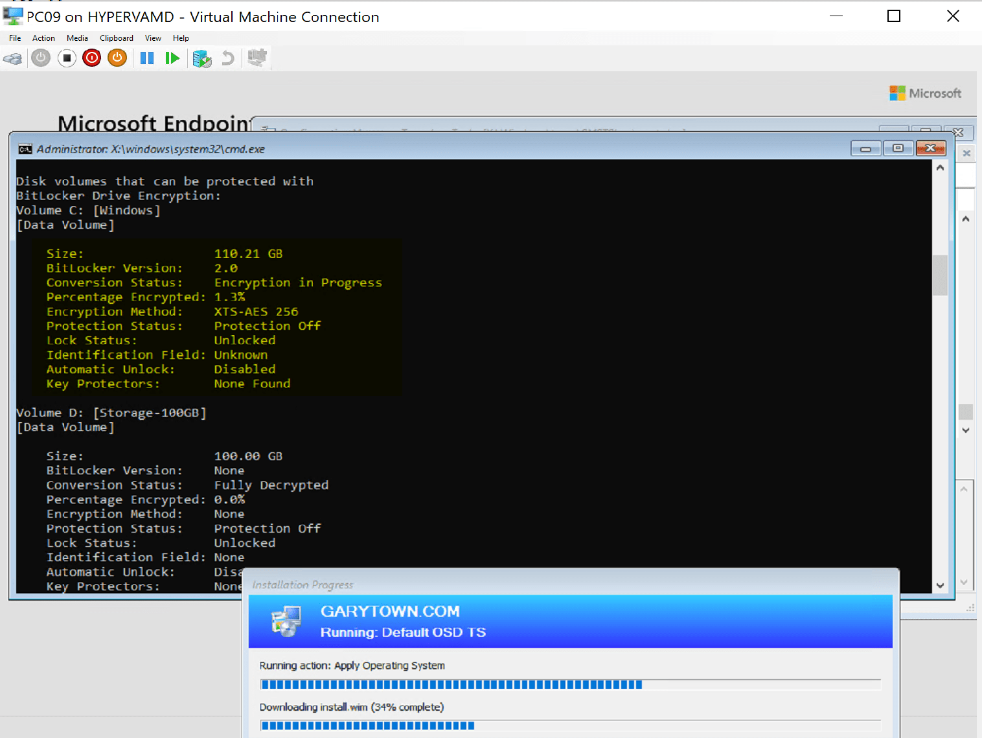This screenshot has height=738, width=982.
Task: Open the Action menu
Action: point(43,38)
